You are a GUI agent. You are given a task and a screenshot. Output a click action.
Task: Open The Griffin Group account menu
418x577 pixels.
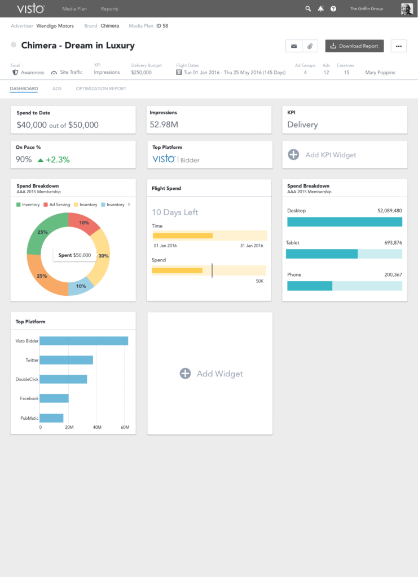tap(367, 9)
